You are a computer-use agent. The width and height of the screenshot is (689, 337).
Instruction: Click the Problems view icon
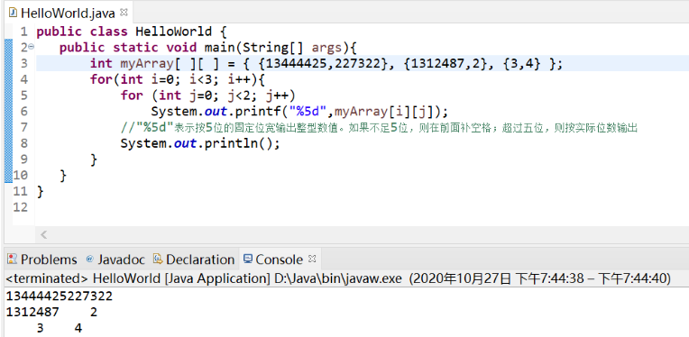(x=13, y=259)
